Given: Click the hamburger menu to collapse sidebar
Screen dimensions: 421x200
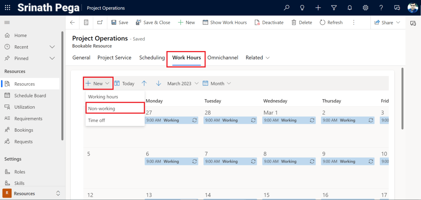Looking at the screenshot, I should (7, 22).
